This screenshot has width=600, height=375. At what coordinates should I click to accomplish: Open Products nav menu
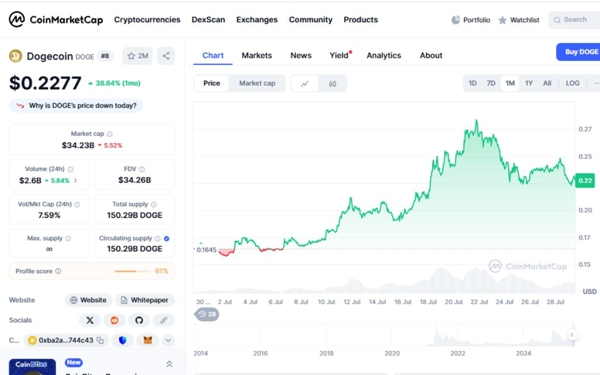click(360, 19)
